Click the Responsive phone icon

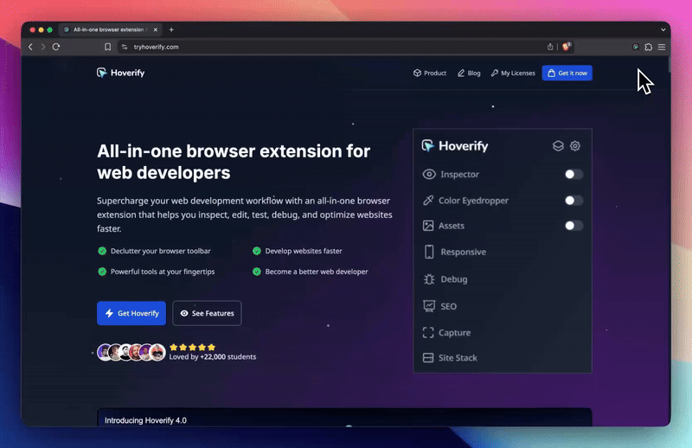(429, 252)
